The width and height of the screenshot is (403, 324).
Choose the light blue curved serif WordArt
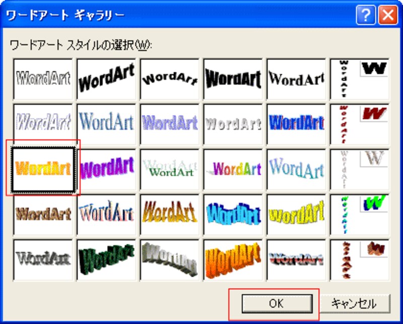point(296,170)
